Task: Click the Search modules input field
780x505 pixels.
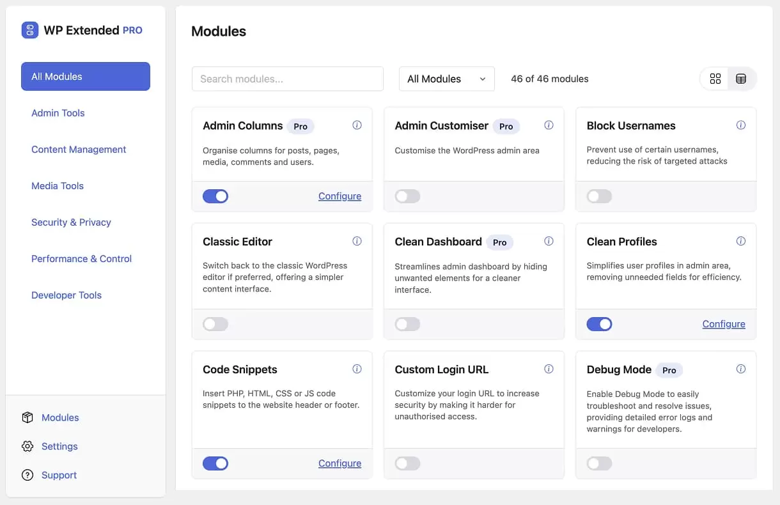Action: [287, 79]
